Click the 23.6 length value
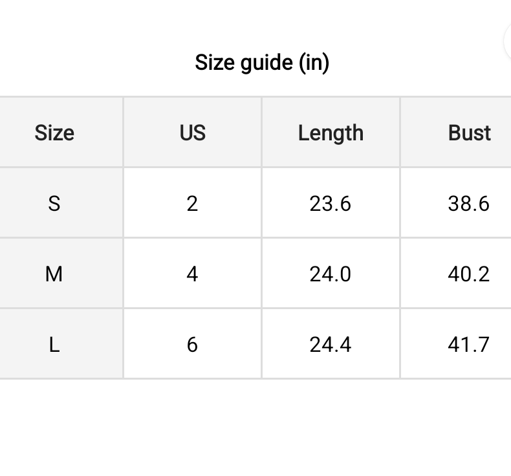 pos(331,204)
